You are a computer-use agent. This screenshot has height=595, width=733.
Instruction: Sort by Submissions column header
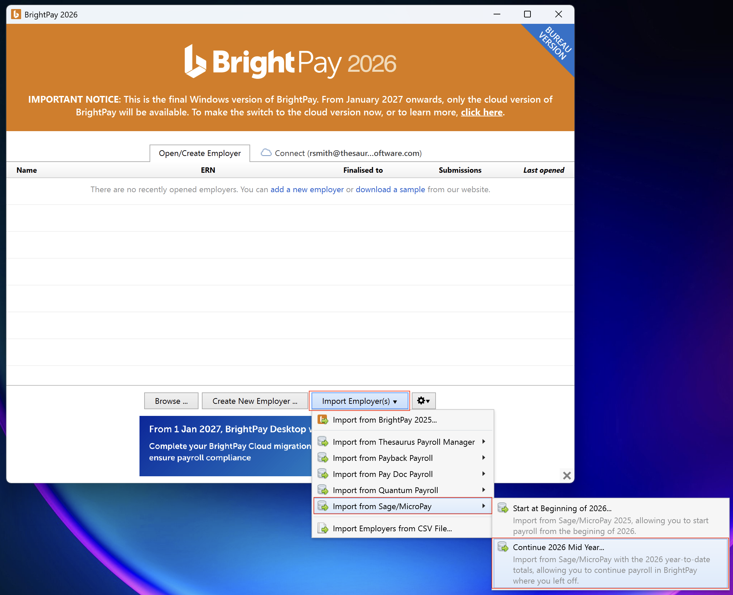460,170
